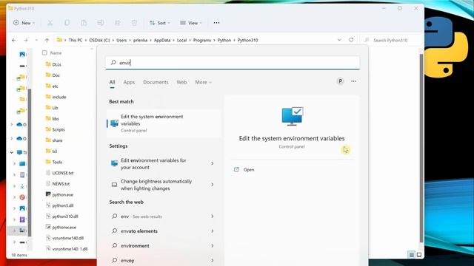Click the Paste icon in toolbar

[x=84, y=23]
